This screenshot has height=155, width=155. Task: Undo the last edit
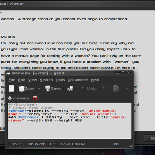pos(89,88)
